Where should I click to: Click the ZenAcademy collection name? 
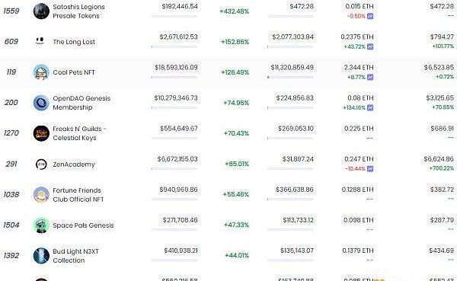(x=74, y=164)
